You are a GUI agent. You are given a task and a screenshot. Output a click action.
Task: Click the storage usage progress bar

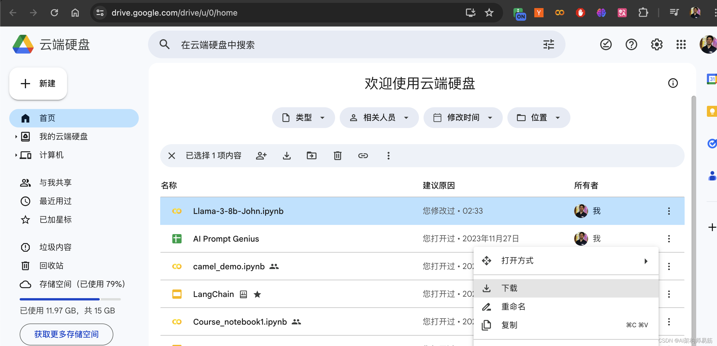click(70, 299)
